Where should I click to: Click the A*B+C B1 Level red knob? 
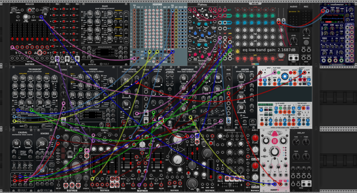(x=255, y=138)
